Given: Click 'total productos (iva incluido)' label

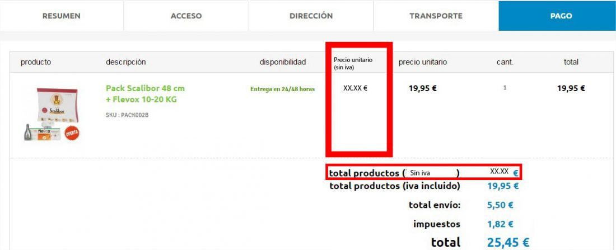Looking at the screenshot, I should pos(395,186).
